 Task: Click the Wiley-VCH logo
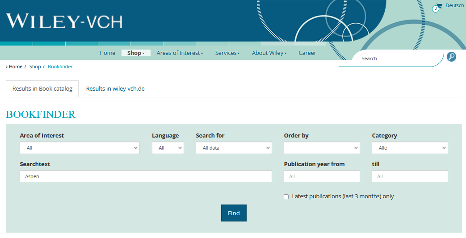(x=64, y=21)
